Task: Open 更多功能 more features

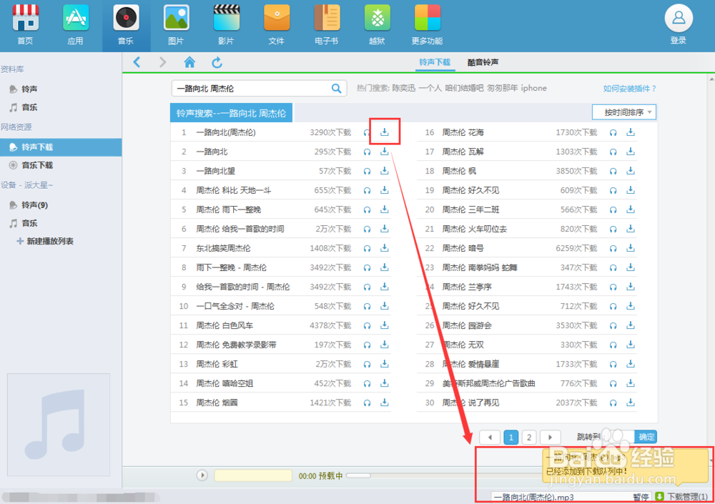Action: [x=428, y=25]
